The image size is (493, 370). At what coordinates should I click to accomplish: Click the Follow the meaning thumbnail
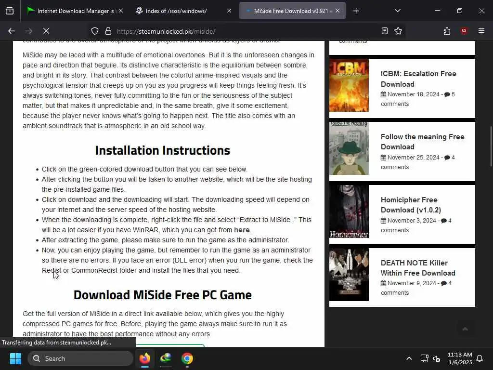click(349, 148)
